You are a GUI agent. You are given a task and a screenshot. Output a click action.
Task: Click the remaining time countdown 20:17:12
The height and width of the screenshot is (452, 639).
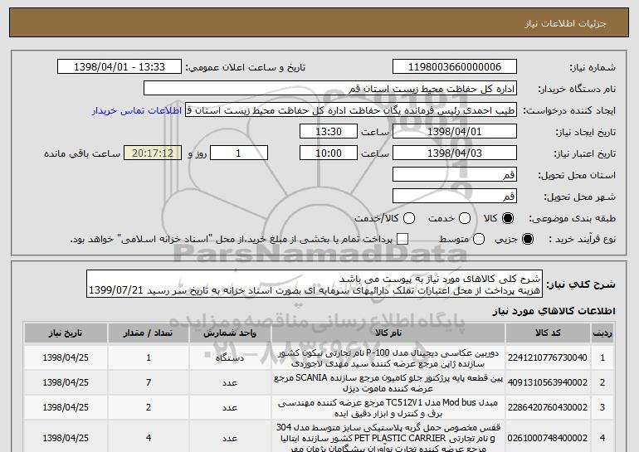[153, 153]
